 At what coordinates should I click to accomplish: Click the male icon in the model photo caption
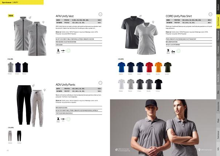[x=116, y=150]
